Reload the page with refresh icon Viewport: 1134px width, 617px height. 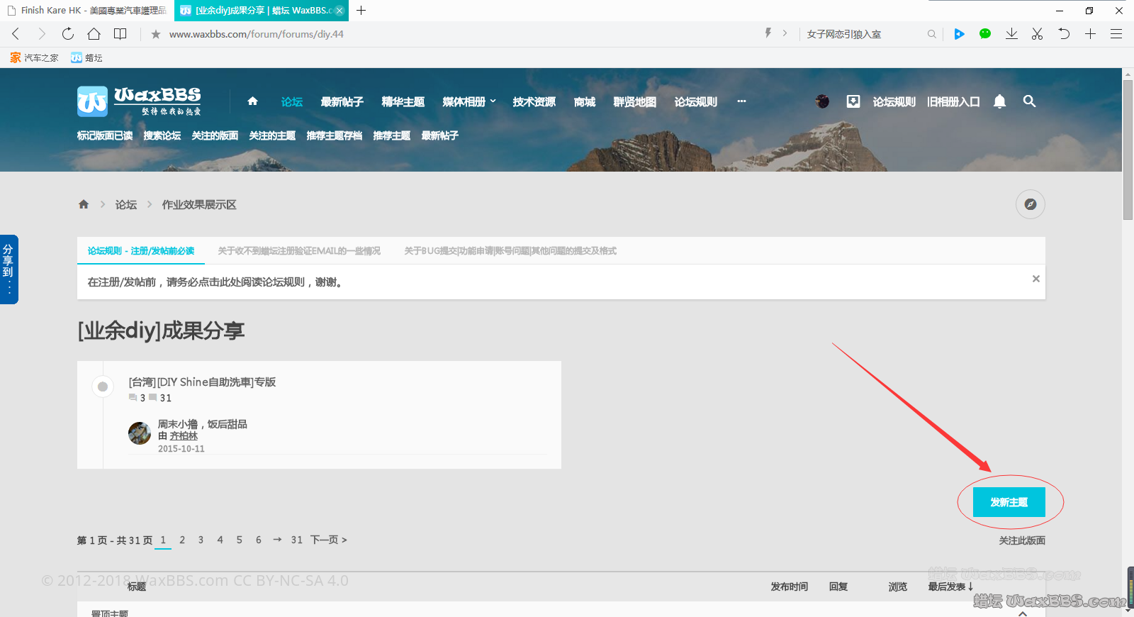coord(67,33)
